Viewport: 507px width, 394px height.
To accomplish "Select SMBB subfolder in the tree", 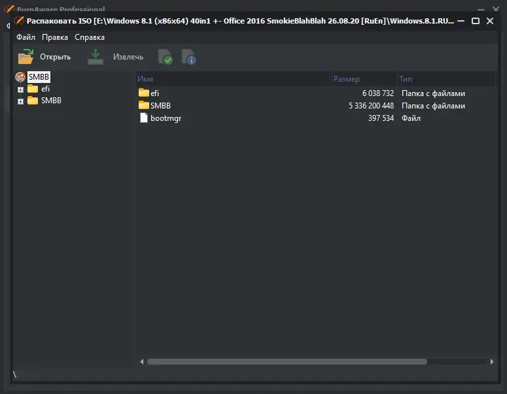I will (51, 101).
